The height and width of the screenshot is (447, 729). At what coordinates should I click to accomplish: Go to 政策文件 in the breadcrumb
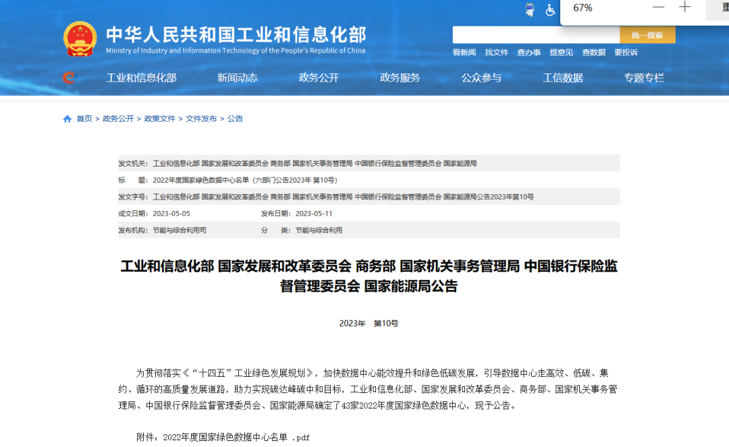point(160,119)
